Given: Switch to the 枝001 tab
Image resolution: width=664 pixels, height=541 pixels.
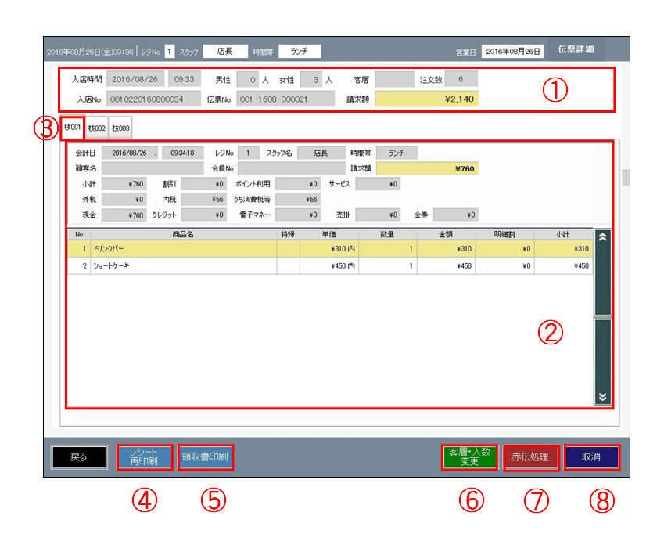Looking at the screenshot, I should (72, 127).
